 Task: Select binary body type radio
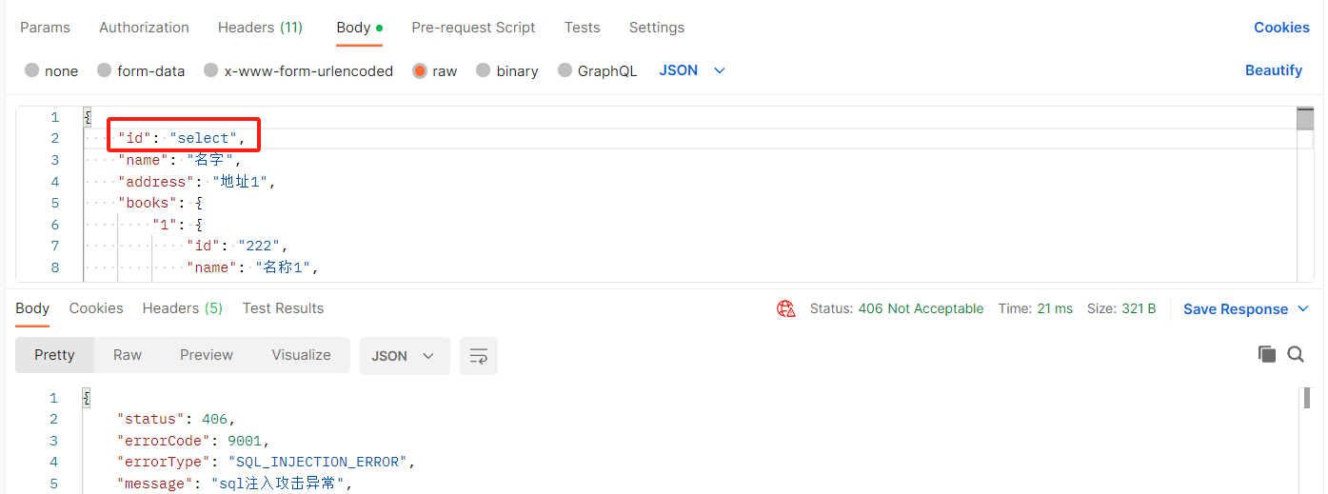pyautogui.click(x=484, y=70)
